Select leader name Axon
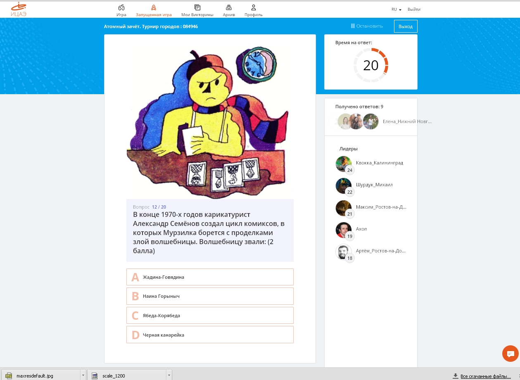This screenshot has width=520, height=380. tap(361, 229)
